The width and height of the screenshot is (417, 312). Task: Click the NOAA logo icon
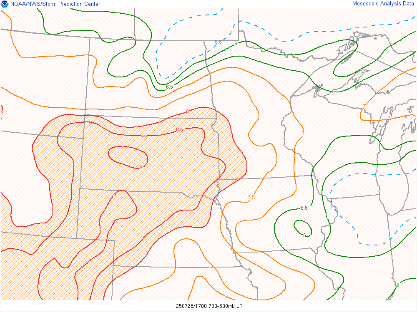pyautogui.click(x=5, y=4)
